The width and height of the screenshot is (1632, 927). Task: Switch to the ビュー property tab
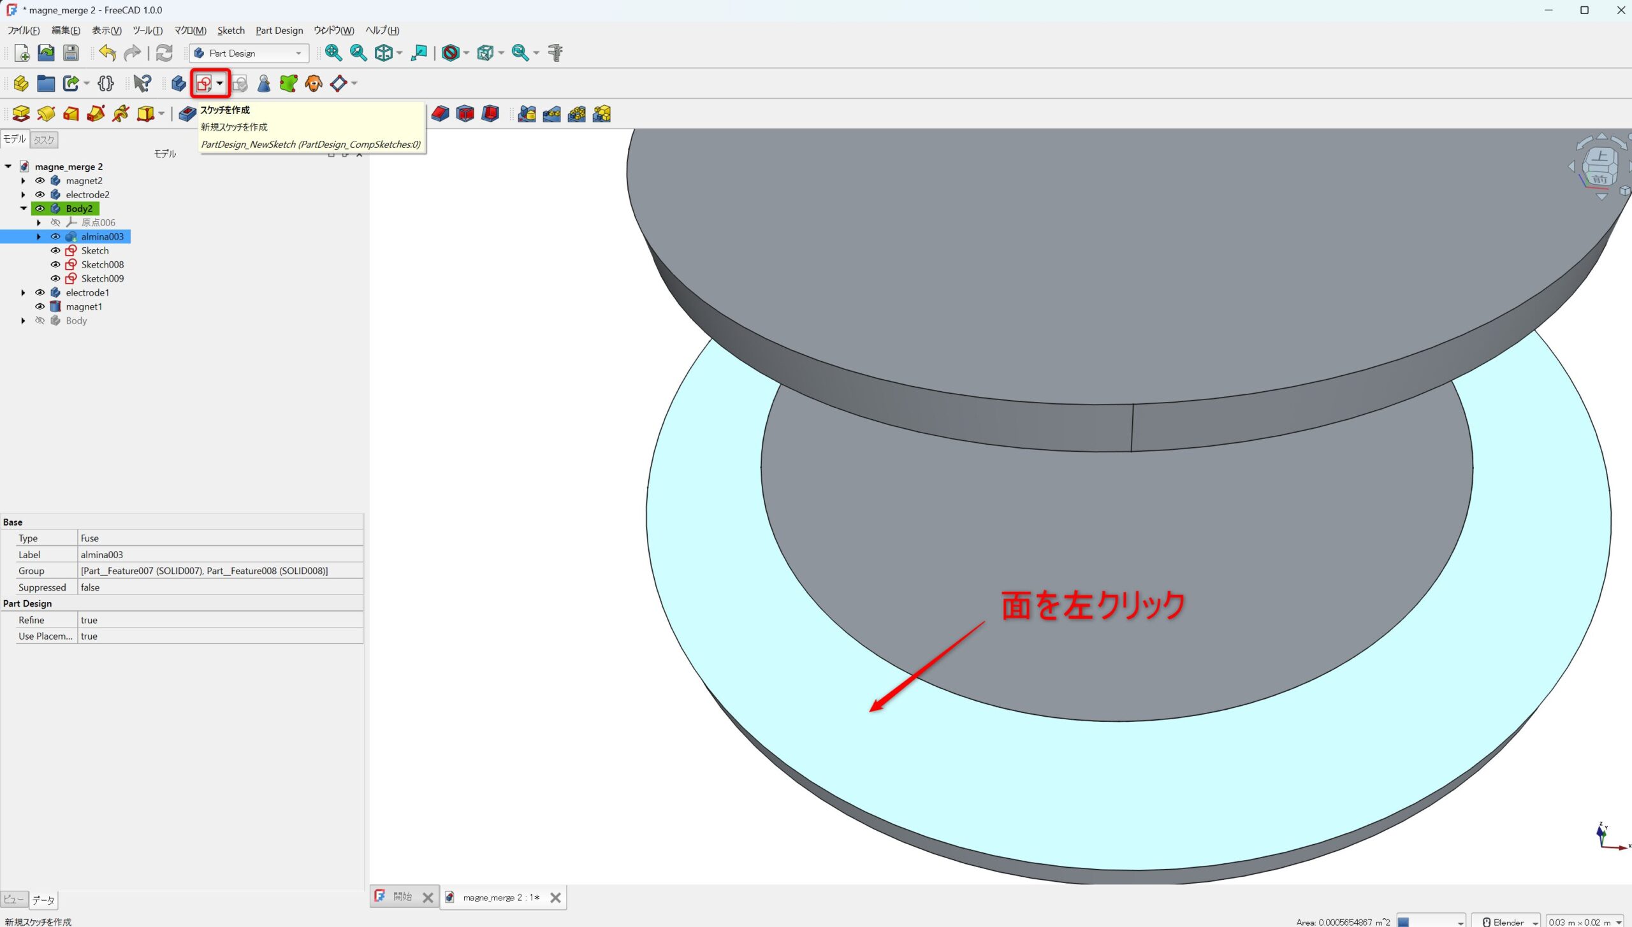[x=14, y=900]
